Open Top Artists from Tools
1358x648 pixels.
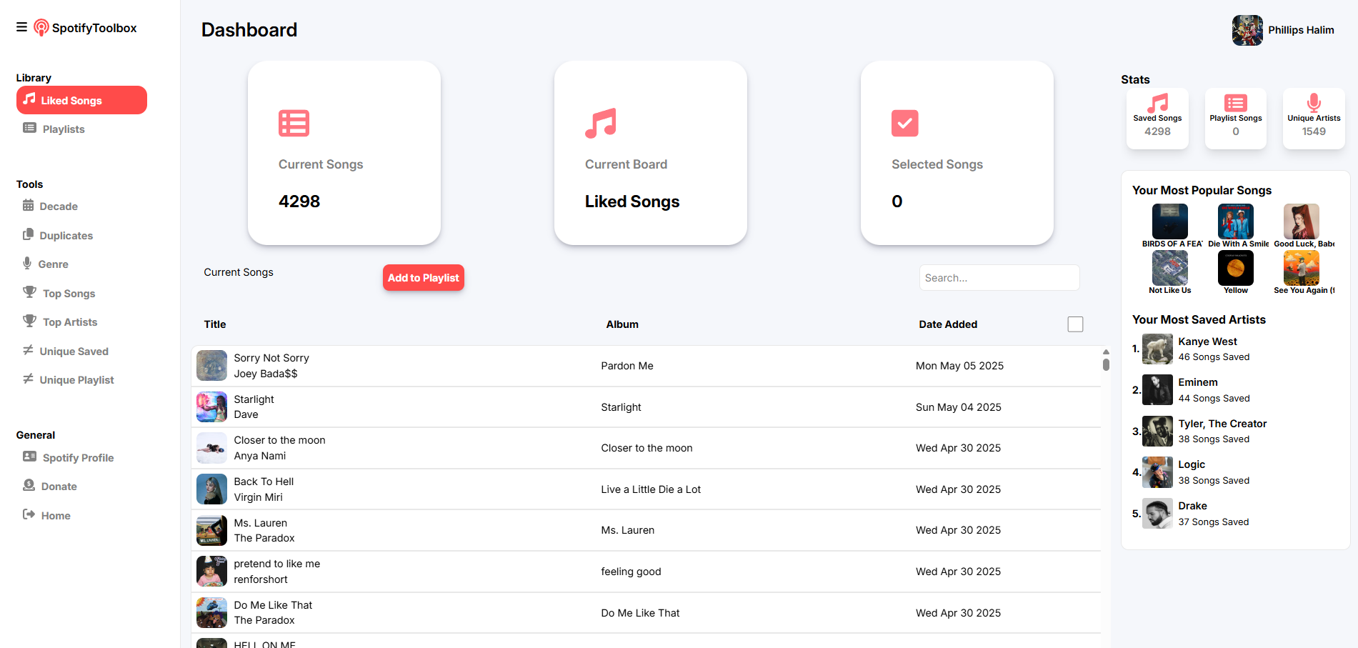tap(69, 322)
